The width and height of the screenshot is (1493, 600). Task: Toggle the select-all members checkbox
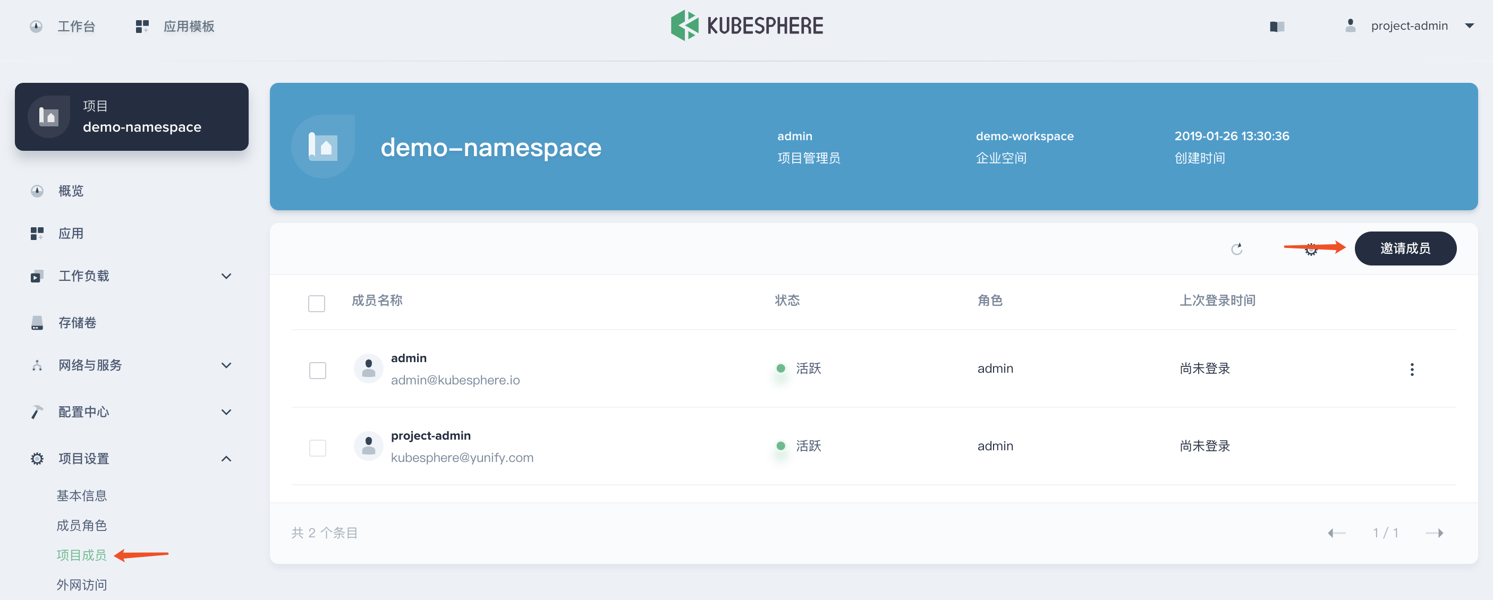(317, 304)
